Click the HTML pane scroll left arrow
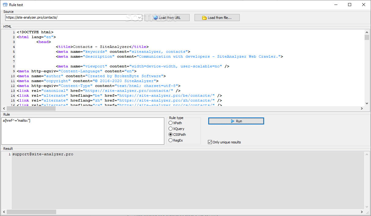Image resolution: width=371 pixels, height=216 pixels. [4, 108]
